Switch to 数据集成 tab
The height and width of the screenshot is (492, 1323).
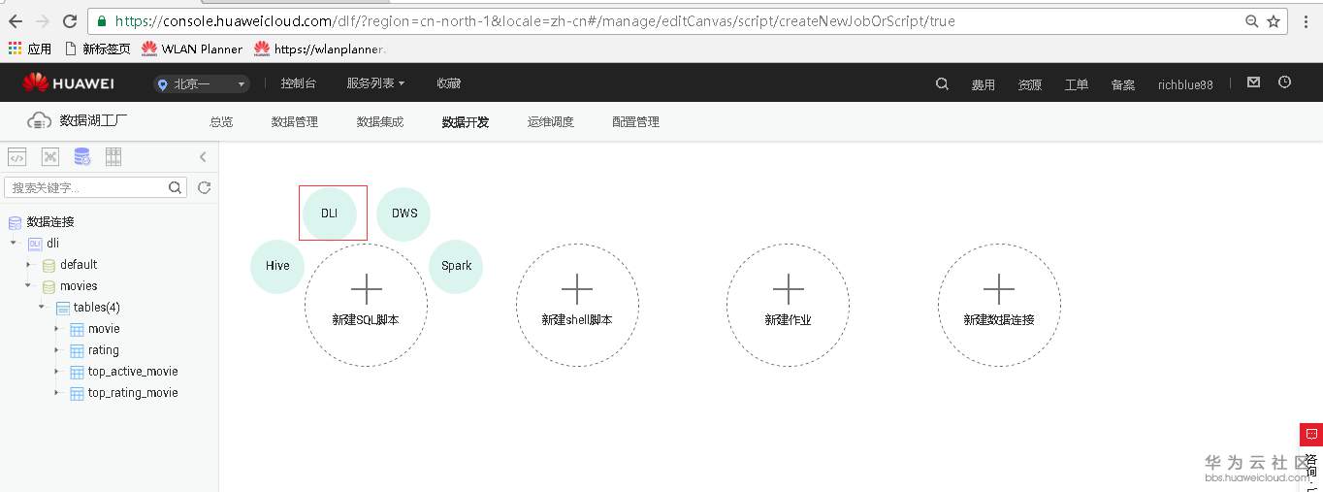point(380,122)
